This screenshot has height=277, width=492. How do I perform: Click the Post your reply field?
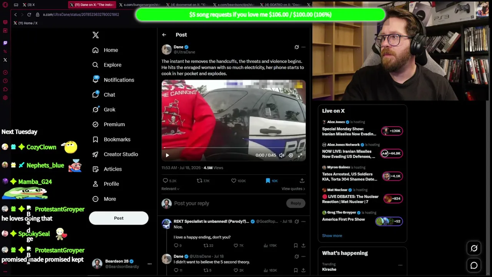229,203
